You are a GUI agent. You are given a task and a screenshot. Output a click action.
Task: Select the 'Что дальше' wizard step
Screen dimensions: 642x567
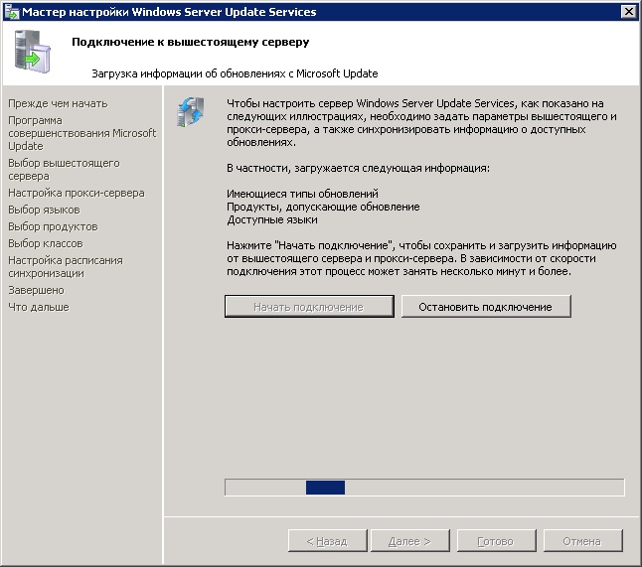pyautogui.click(x=39, y=307)
